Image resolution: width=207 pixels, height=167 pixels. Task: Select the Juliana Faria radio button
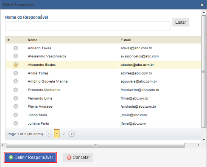point(16,123)
